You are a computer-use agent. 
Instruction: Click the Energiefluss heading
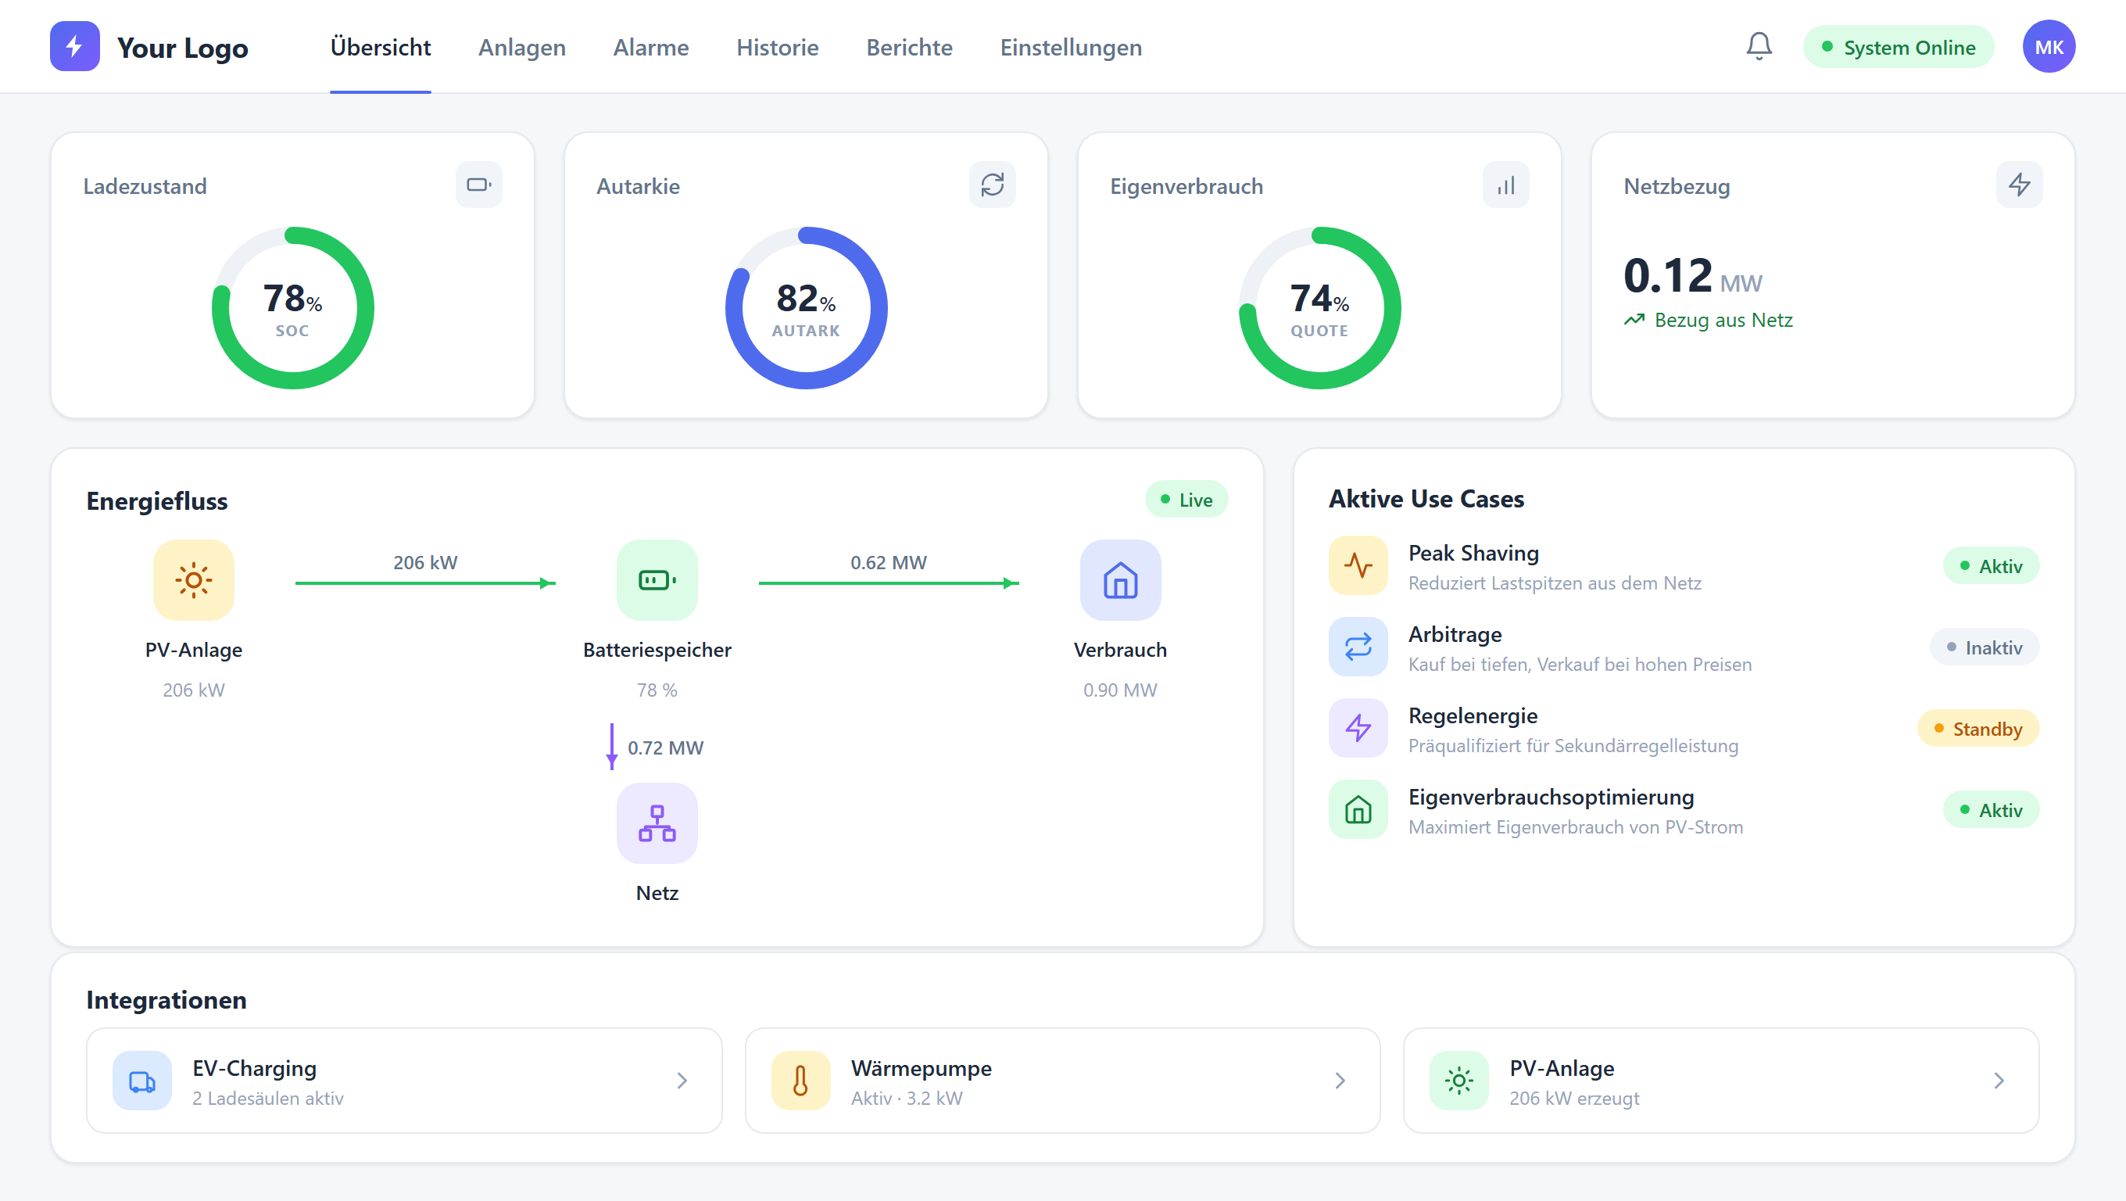[157, 501]
